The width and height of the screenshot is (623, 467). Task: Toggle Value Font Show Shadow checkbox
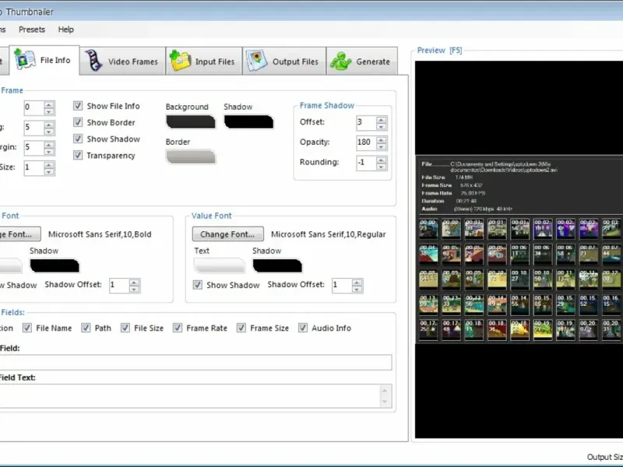[x=198, y=285]
